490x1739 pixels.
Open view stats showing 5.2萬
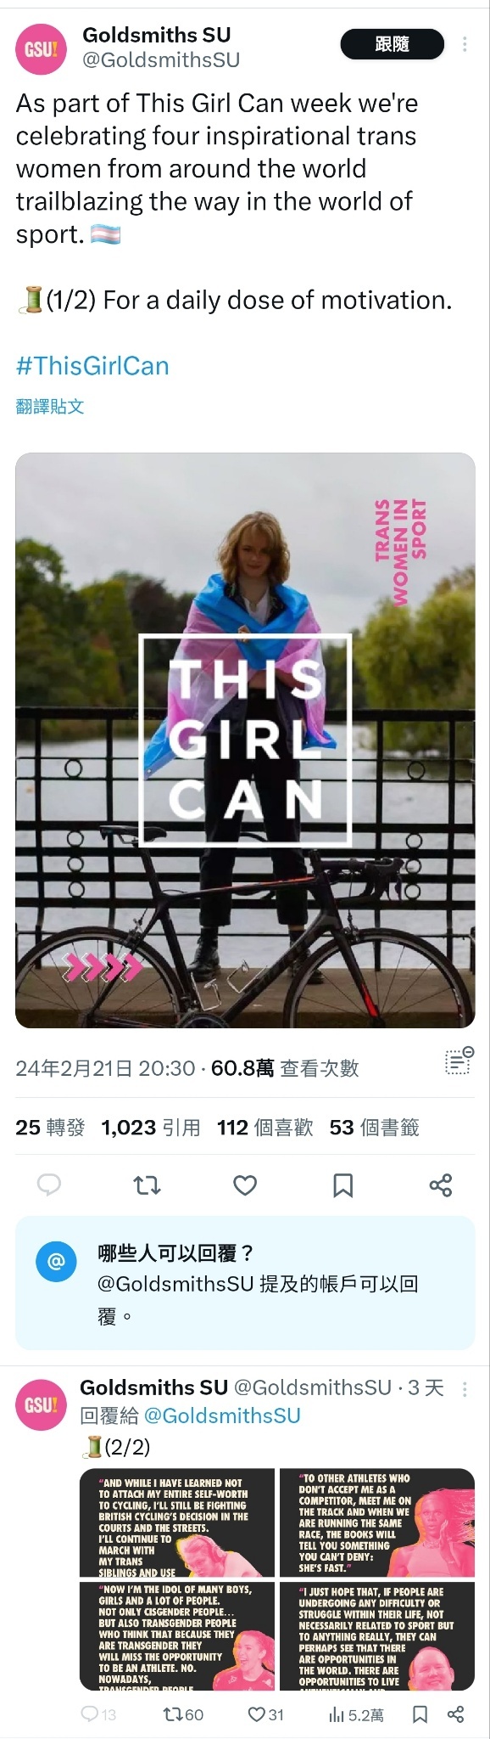[x=356, y=1714]
